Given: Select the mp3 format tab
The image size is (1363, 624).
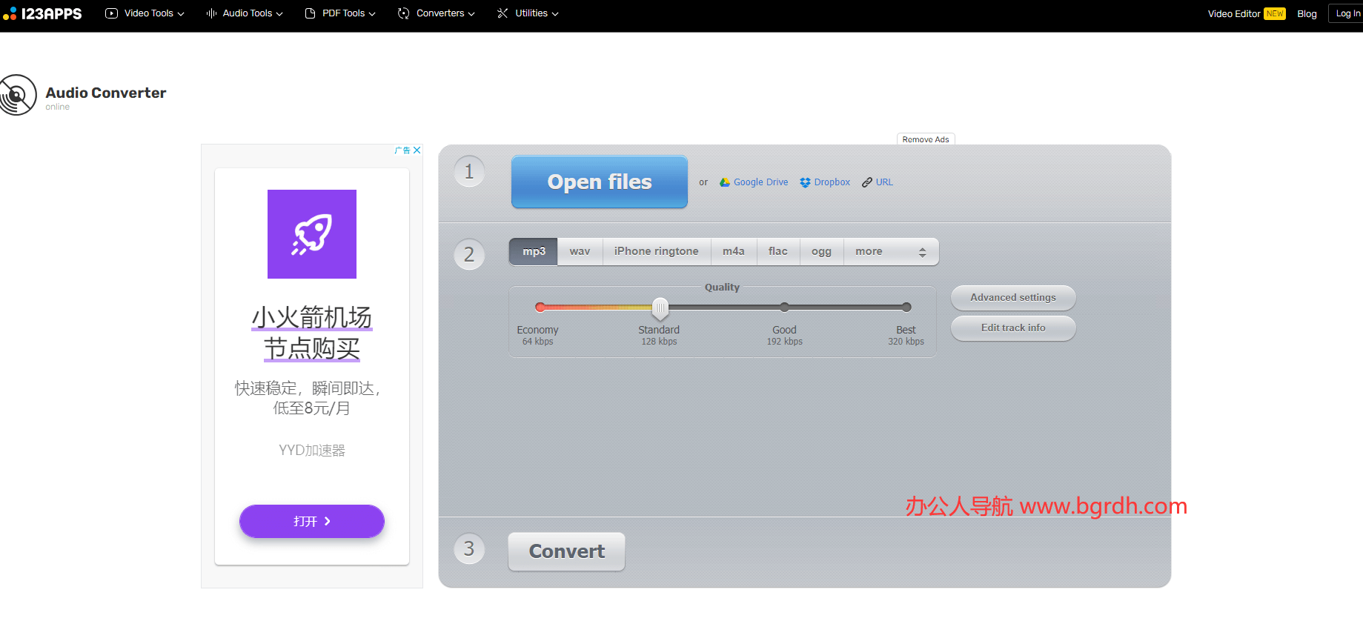Looking at the screenshot, I should click(x=534, y=252).
